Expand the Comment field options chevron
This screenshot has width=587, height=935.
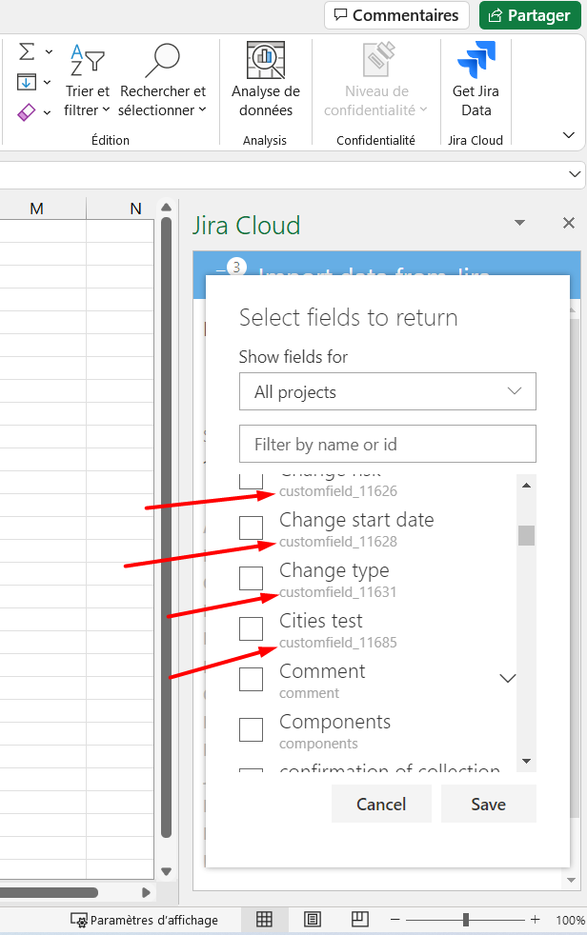(x=508, y=679)
